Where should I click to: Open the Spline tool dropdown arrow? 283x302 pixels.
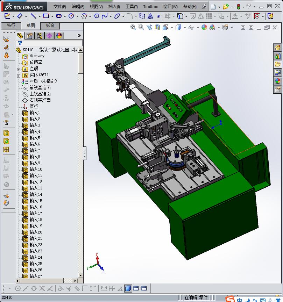[111, 17]
